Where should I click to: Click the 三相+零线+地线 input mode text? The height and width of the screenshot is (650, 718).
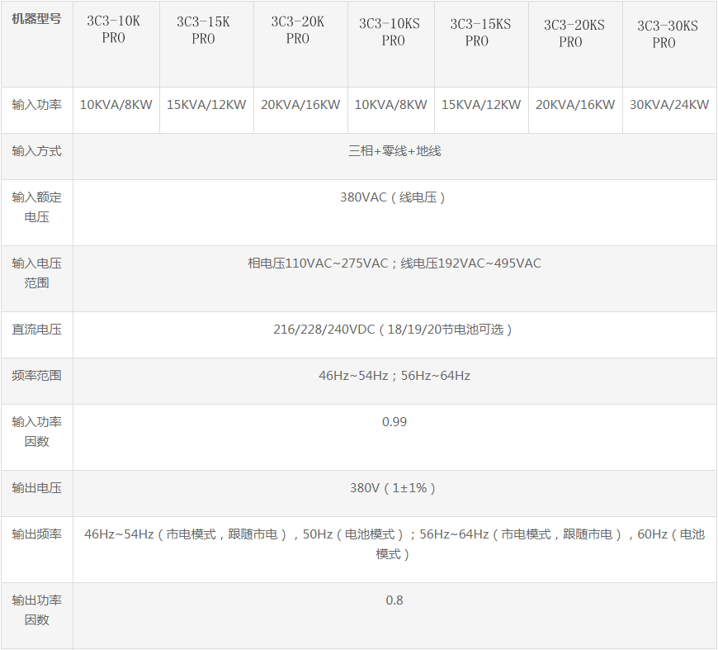click(394, 151)
